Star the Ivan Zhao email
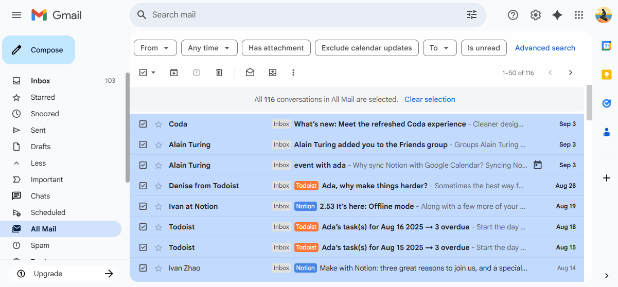 click(x=158, y=268)
